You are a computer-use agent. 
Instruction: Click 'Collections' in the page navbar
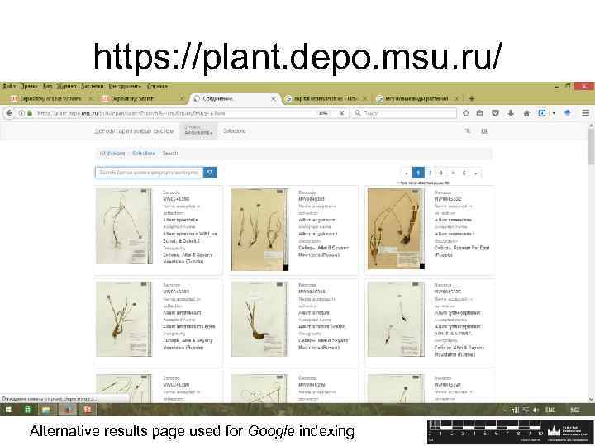pos(234,130)
